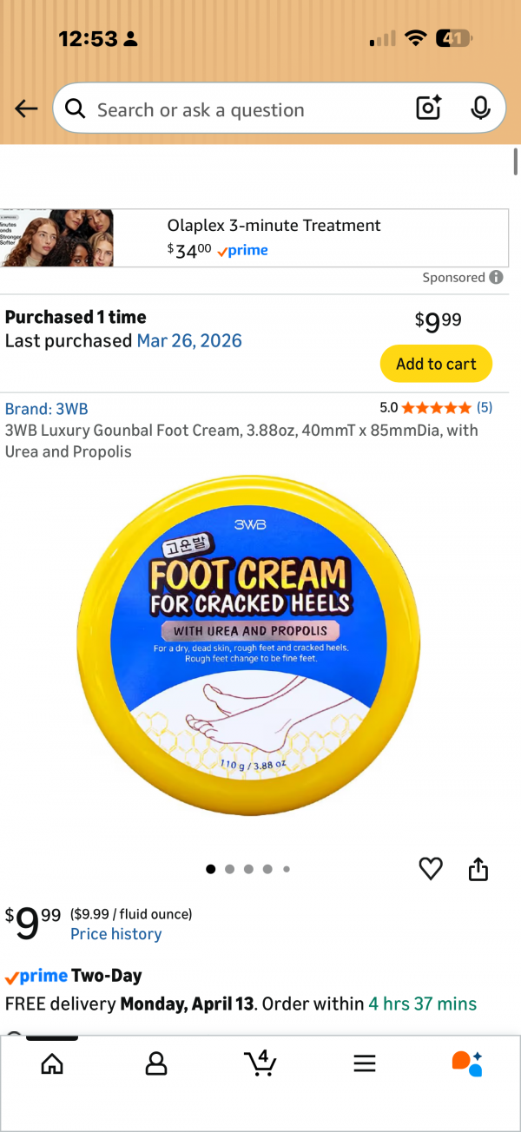
Task: Open the hamburger menu tab
Action: pyautogui.click(x=365, y=1063)
